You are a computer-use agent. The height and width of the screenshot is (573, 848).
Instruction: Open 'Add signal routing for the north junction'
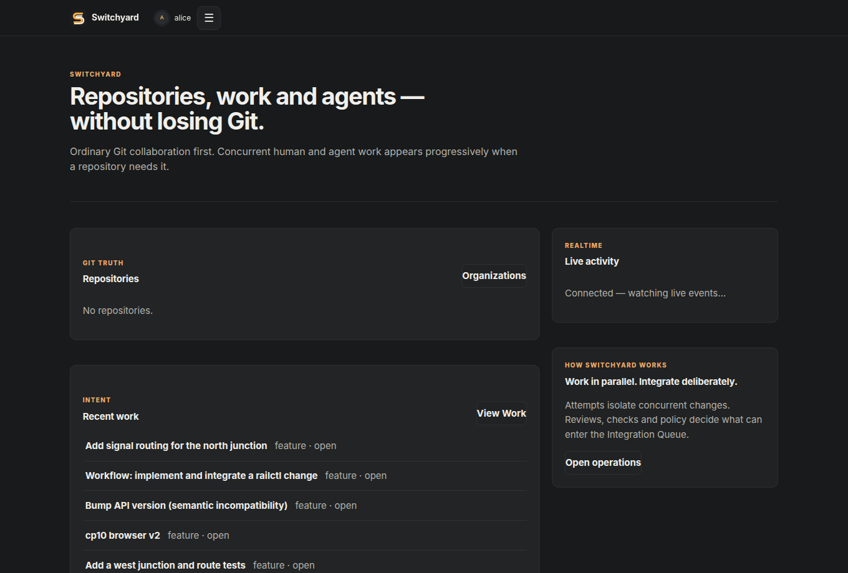[x=176, y=446]
